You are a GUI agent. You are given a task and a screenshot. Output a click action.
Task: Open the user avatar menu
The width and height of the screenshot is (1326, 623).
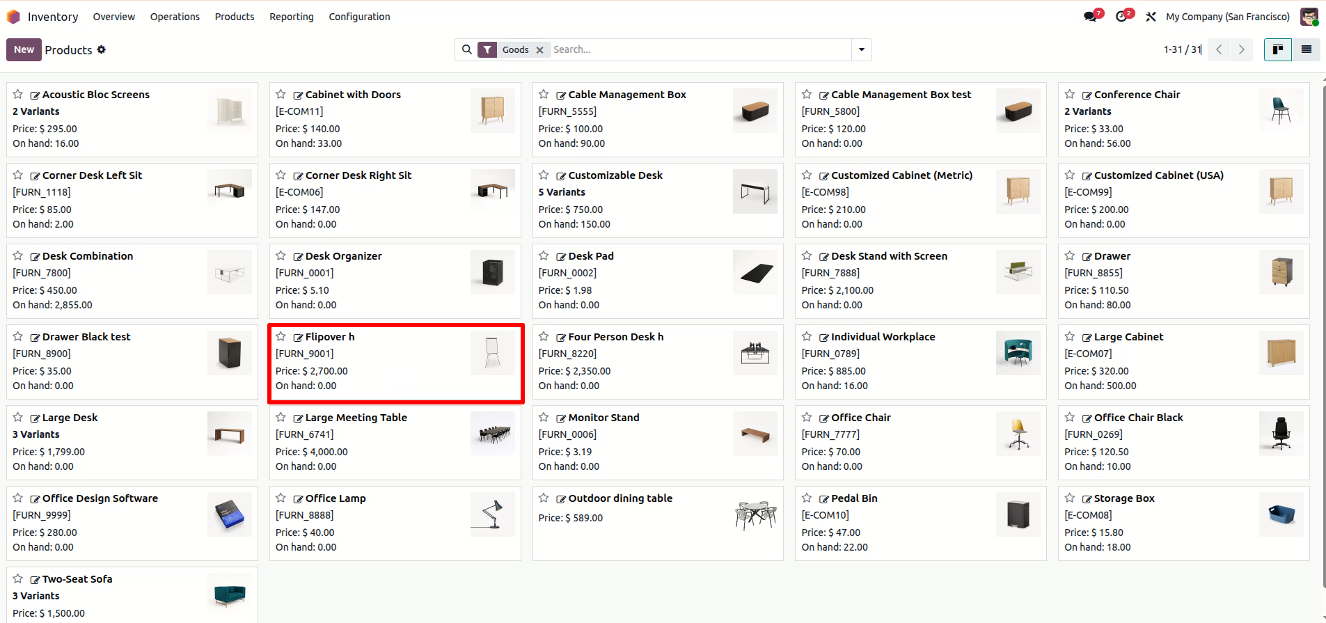point(1309,17)
